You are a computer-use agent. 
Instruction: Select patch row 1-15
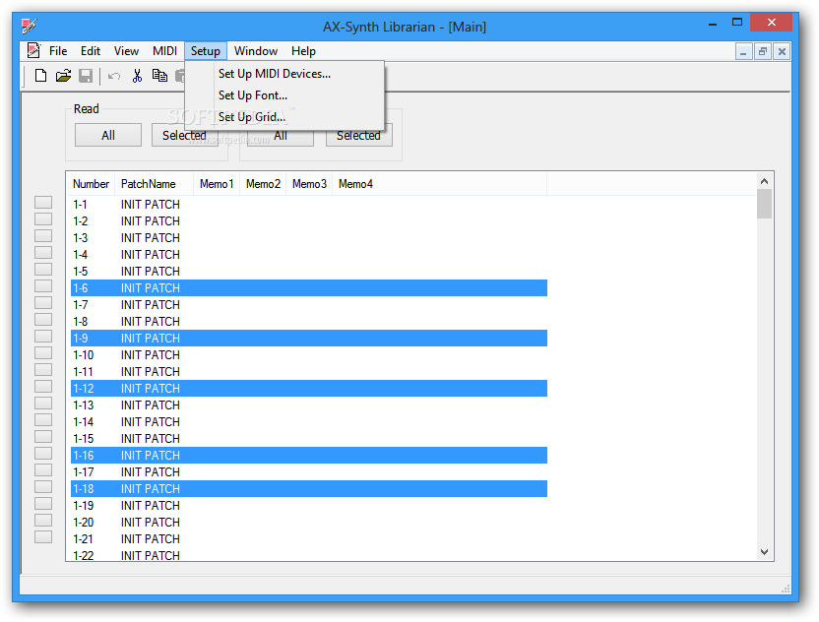[x=309, y=438]
